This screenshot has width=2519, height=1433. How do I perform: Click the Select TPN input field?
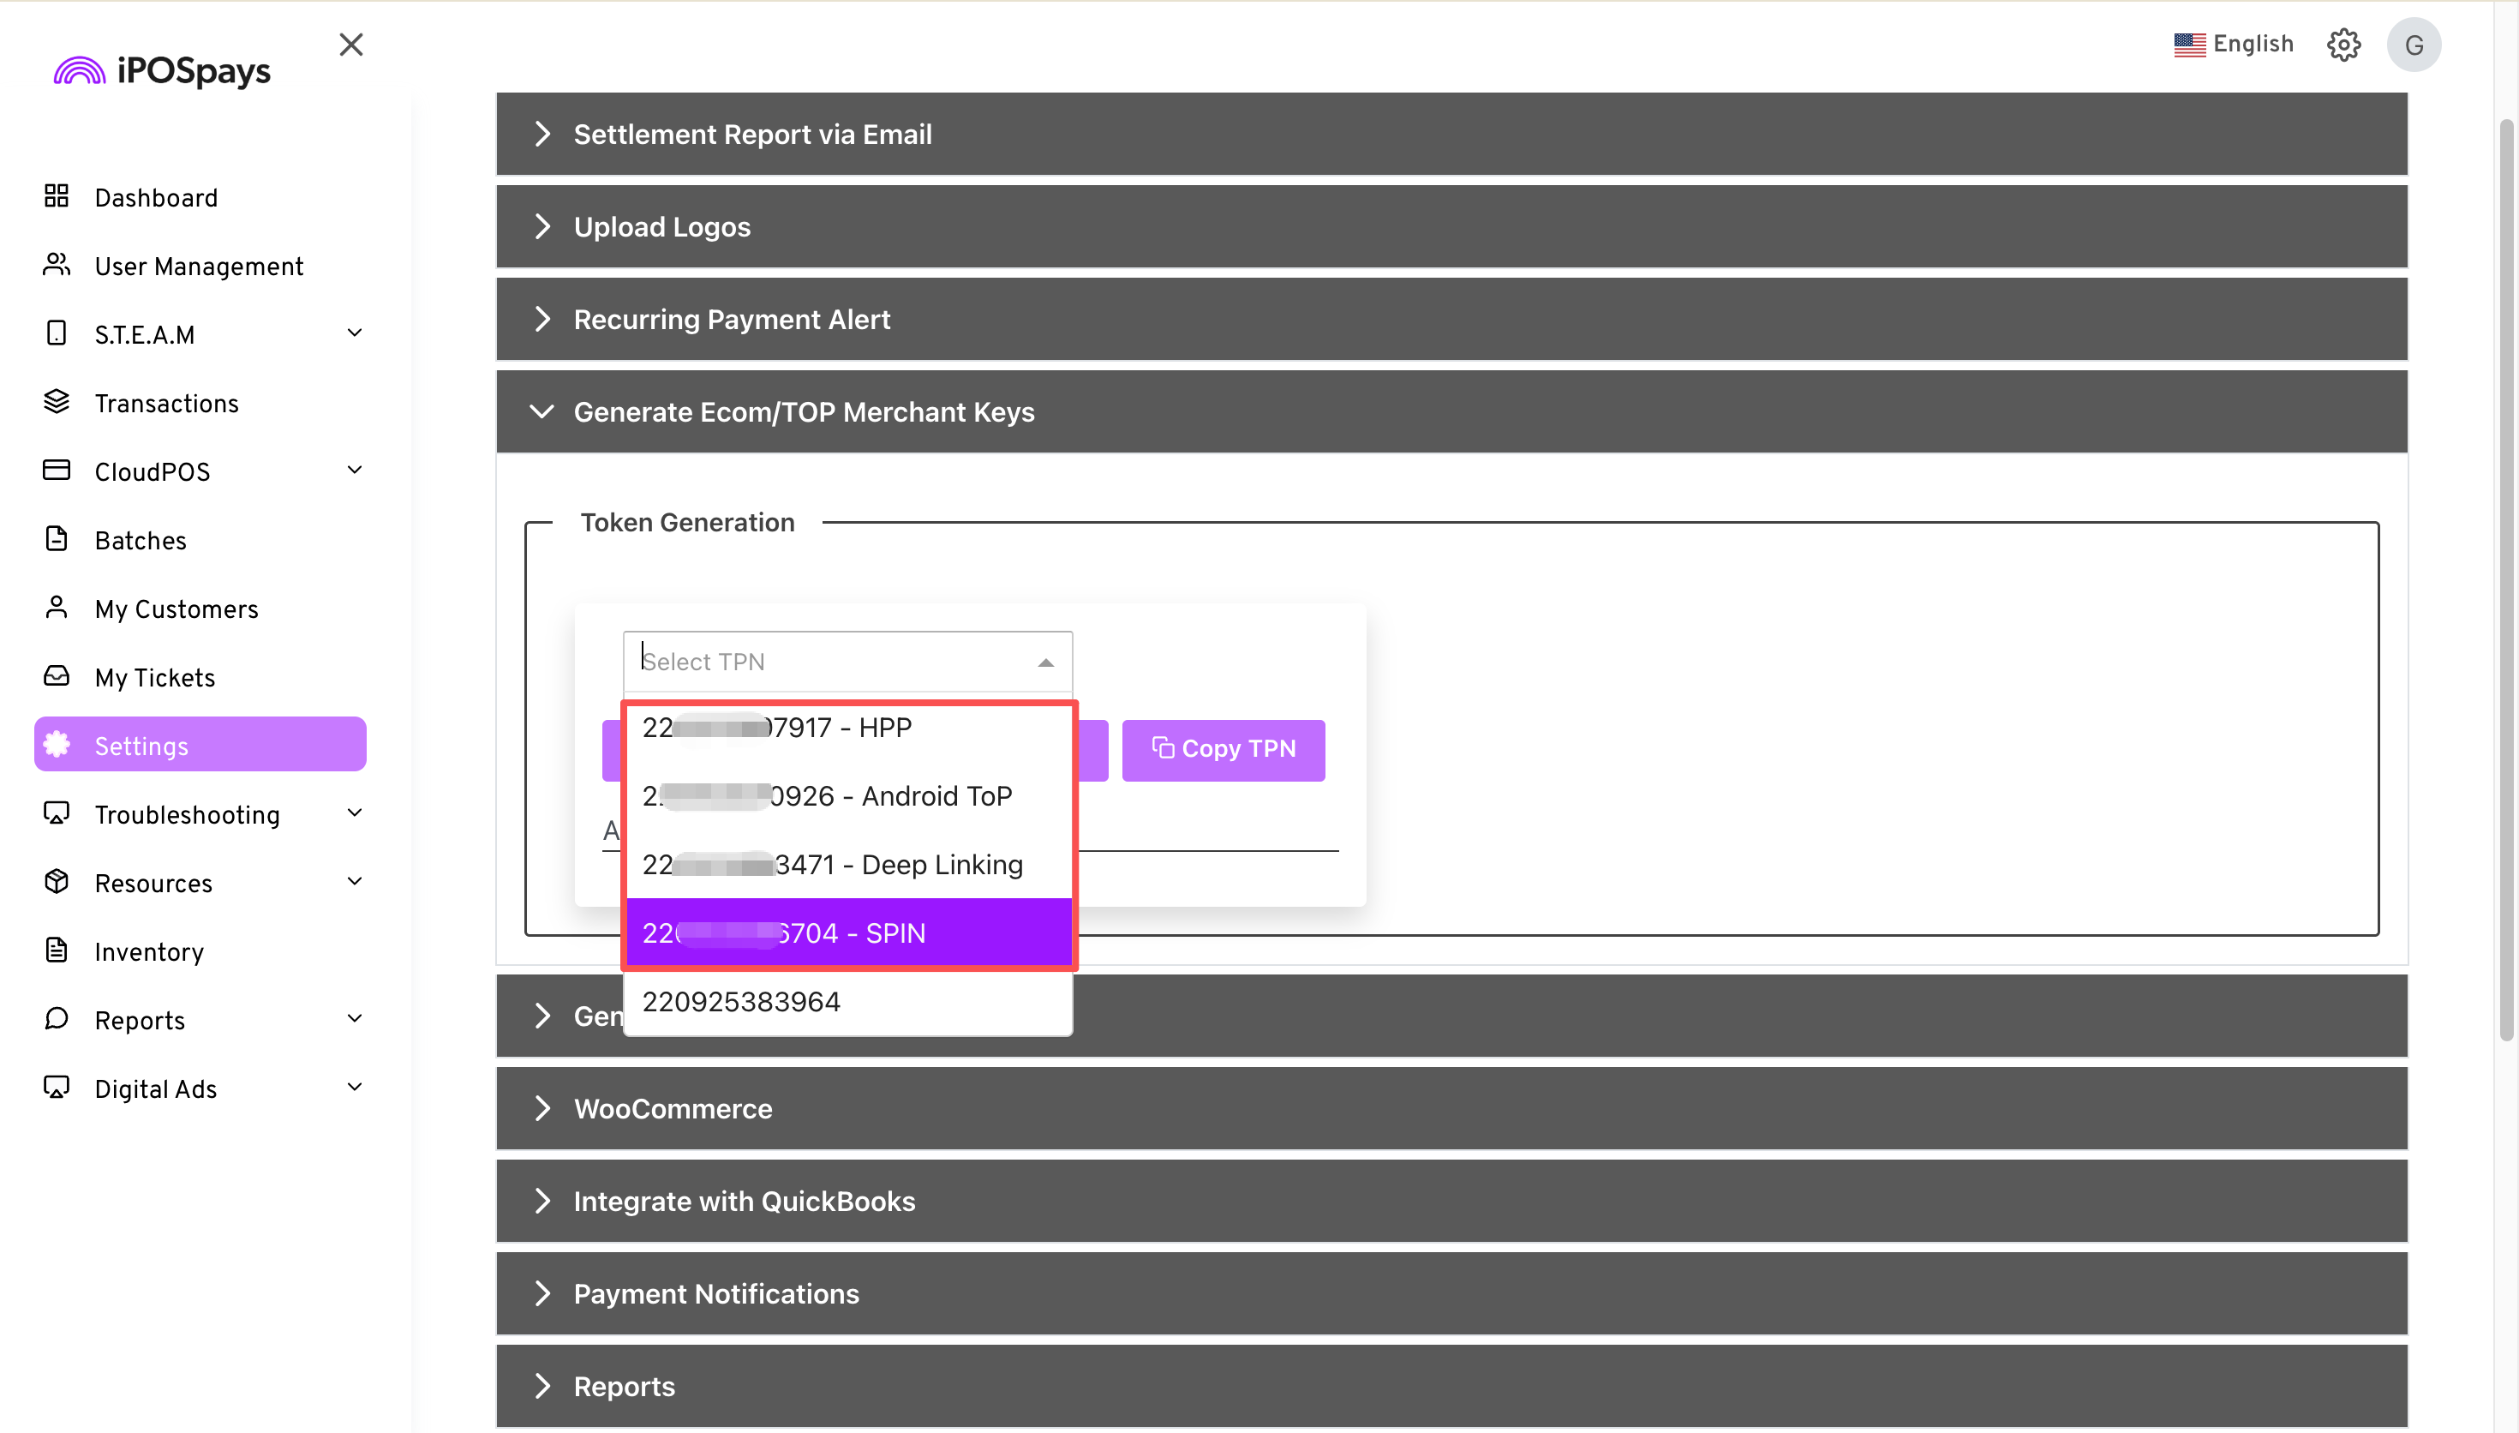point(831,662)
